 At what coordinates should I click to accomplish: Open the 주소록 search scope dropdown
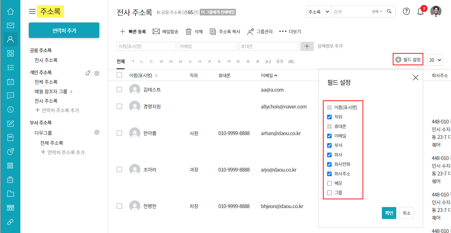[319, 12]
